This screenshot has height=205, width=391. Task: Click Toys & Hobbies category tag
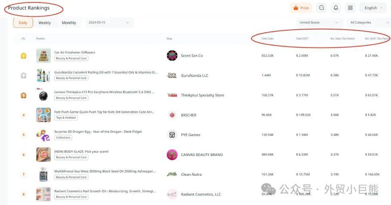[66, 118]
